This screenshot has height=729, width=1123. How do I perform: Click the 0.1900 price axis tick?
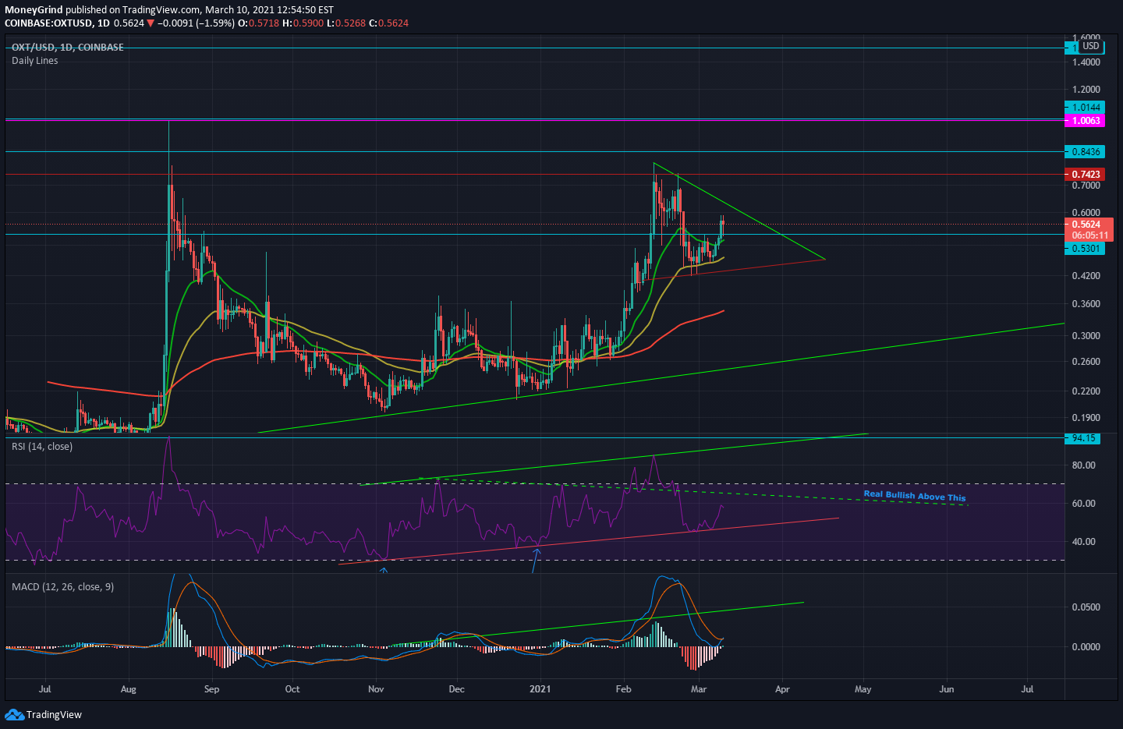[x=1086, y=418]
